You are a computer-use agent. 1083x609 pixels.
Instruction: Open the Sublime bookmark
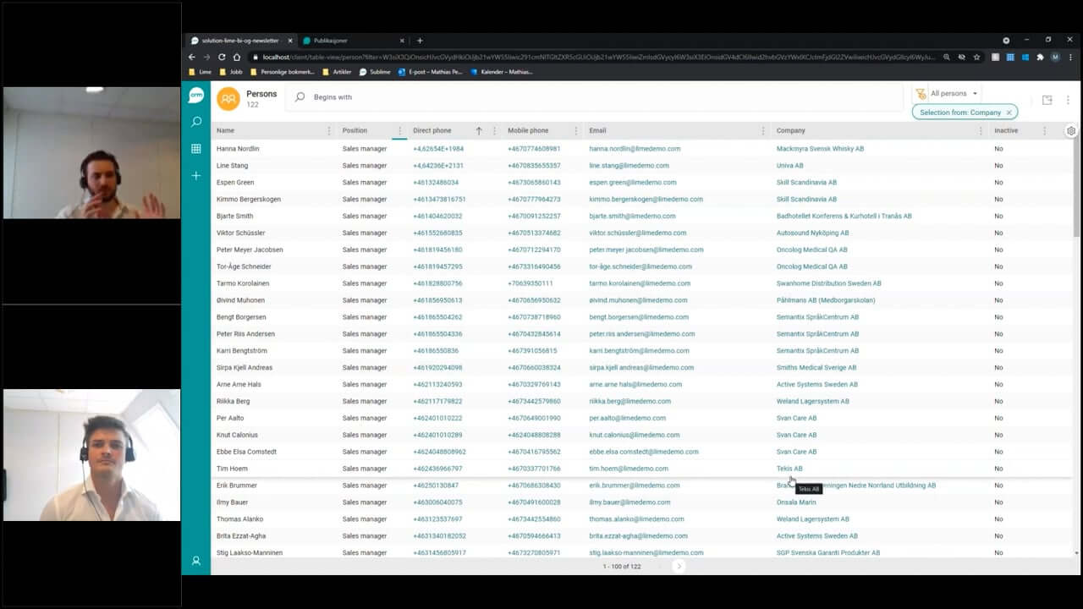point(375,72)
